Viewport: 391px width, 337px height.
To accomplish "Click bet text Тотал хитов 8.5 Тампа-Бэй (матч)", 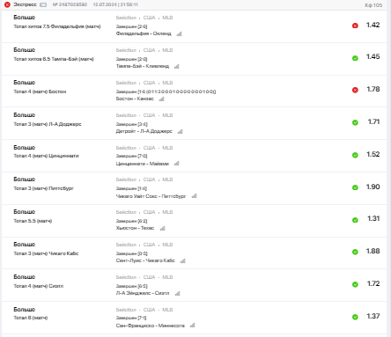I will point(54,59).
